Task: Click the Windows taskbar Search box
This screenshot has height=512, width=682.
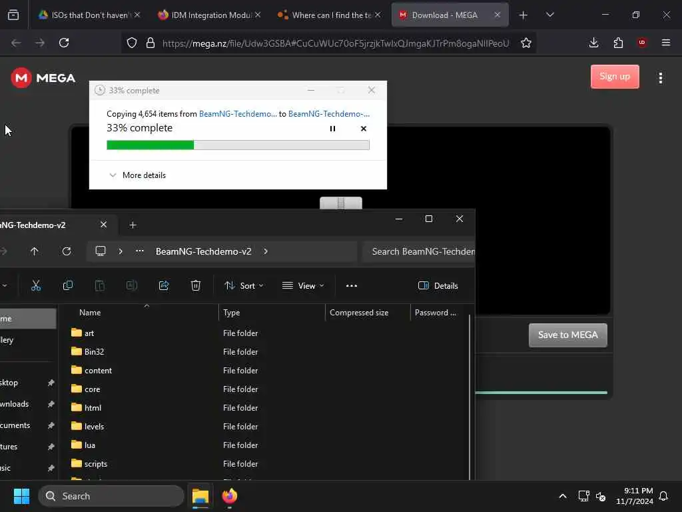Action: pos(111,496)
